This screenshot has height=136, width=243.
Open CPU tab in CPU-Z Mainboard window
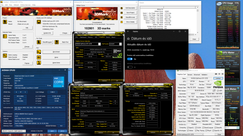[x=73, y=89]
